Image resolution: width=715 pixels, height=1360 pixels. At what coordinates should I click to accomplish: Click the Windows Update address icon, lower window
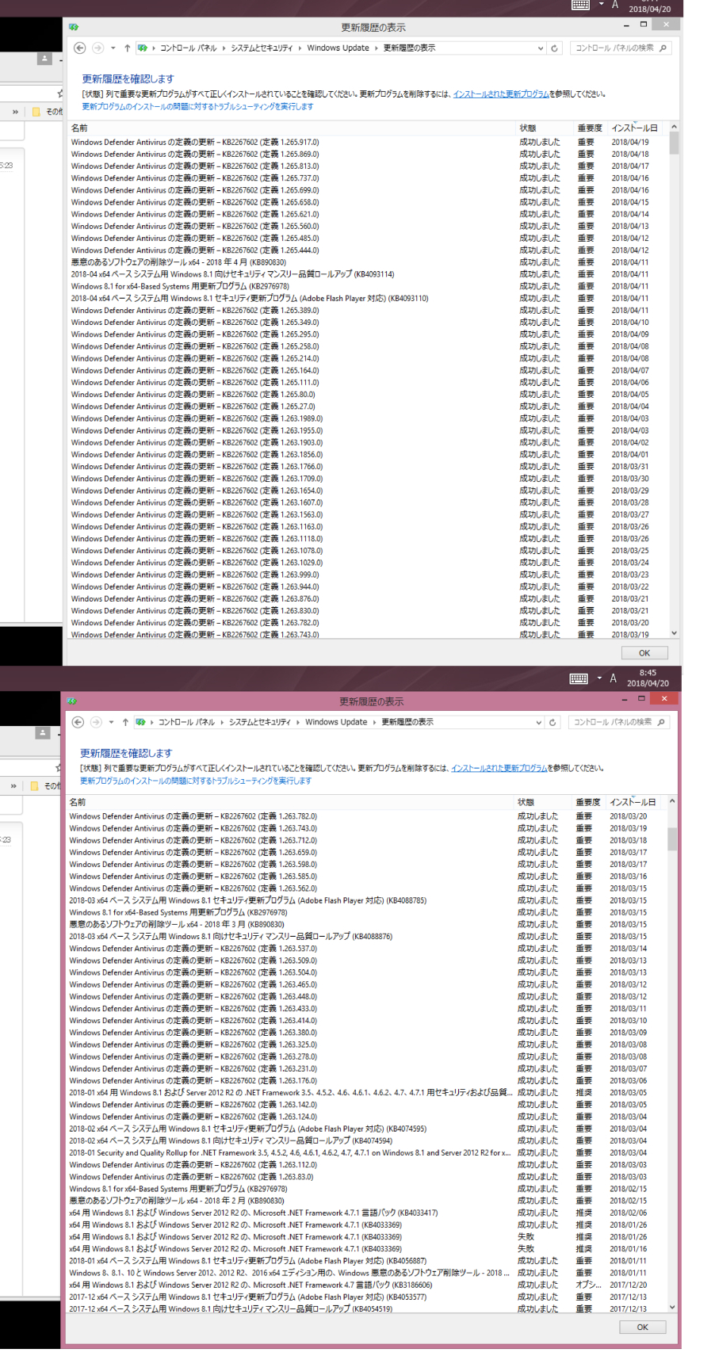click(140, 722)
